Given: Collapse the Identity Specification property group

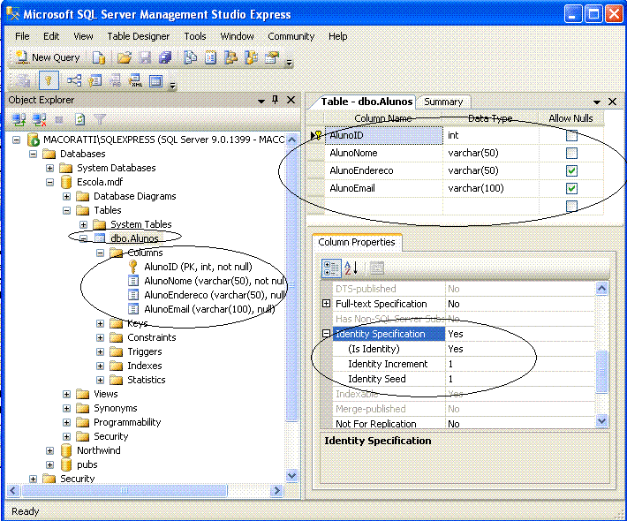Looking at the screenshot, I should (x=326, y=334).
